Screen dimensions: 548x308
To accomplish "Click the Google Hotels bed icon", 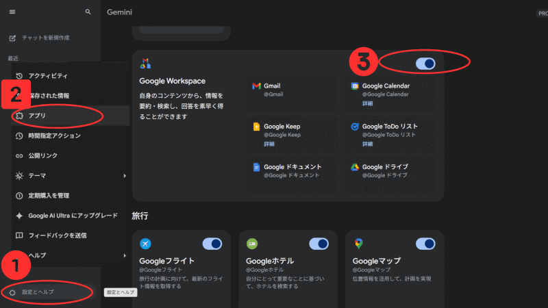I will (x=252, y=244).
